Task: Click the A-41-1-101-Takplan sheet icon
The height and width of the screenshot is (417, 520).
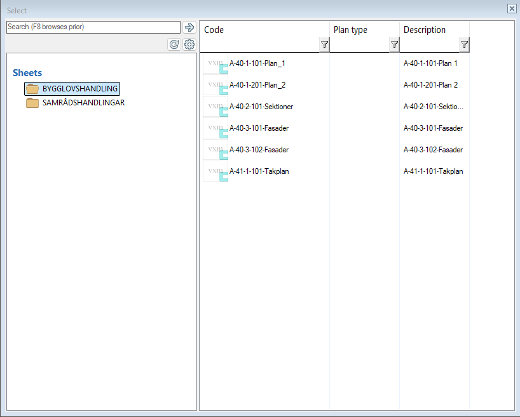Action: coord(216,172)
